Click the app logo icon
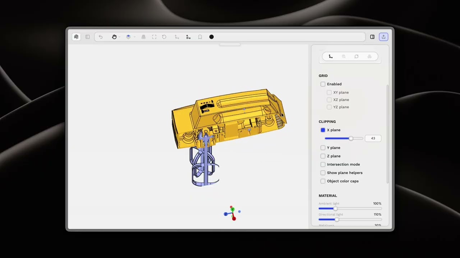The width and height of the screenshot is (460, 258). coord(76,37)
